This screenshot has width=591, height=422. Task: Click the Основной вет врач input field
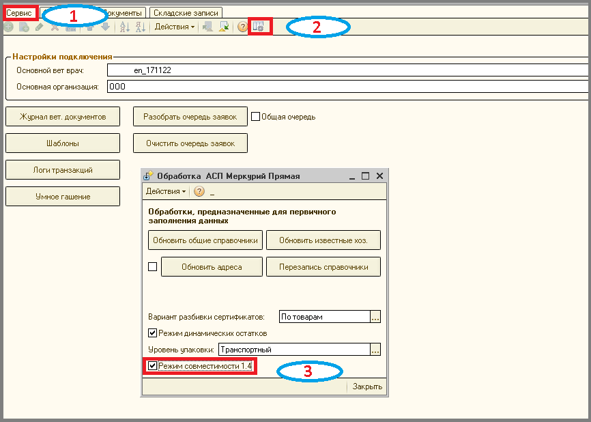click(347, 70)
